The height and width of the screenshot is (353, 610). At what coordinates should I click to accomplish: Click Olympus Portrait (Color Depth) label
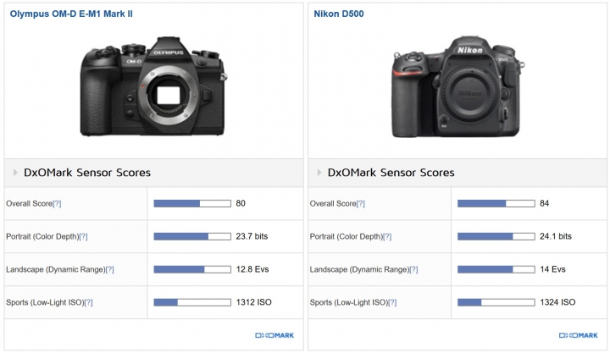point(42,237)
